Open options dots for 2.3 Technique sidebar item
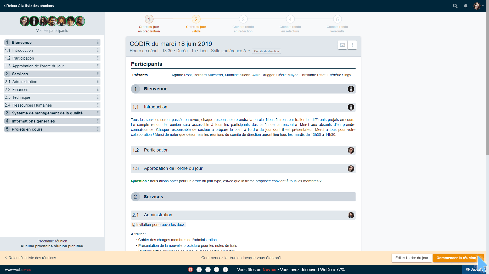Screen dimensions: 489x274 click(x=98, y=97)
